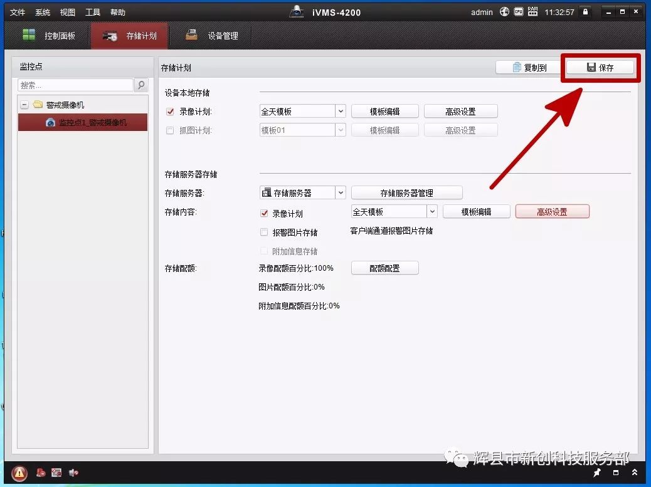
Task: Open the 工具 menu
Action: [x=93, y=13]
